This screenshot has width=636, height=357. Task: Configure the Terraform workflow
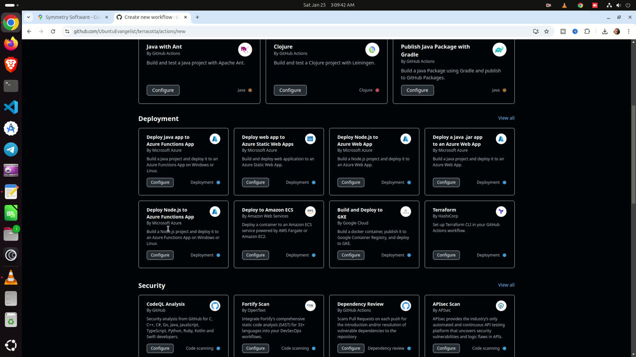coord(446,255)
